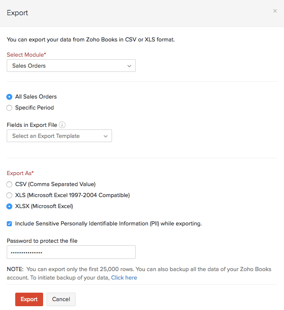The width and height of the screenshot is (284, 310).
Task: Pick the XLS Excel 1997-2004 format option
Action: coord(10,195)
